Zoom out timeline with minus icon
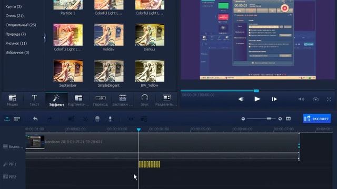The height and width of the screenshot is (189, 337). pos(243,119)
